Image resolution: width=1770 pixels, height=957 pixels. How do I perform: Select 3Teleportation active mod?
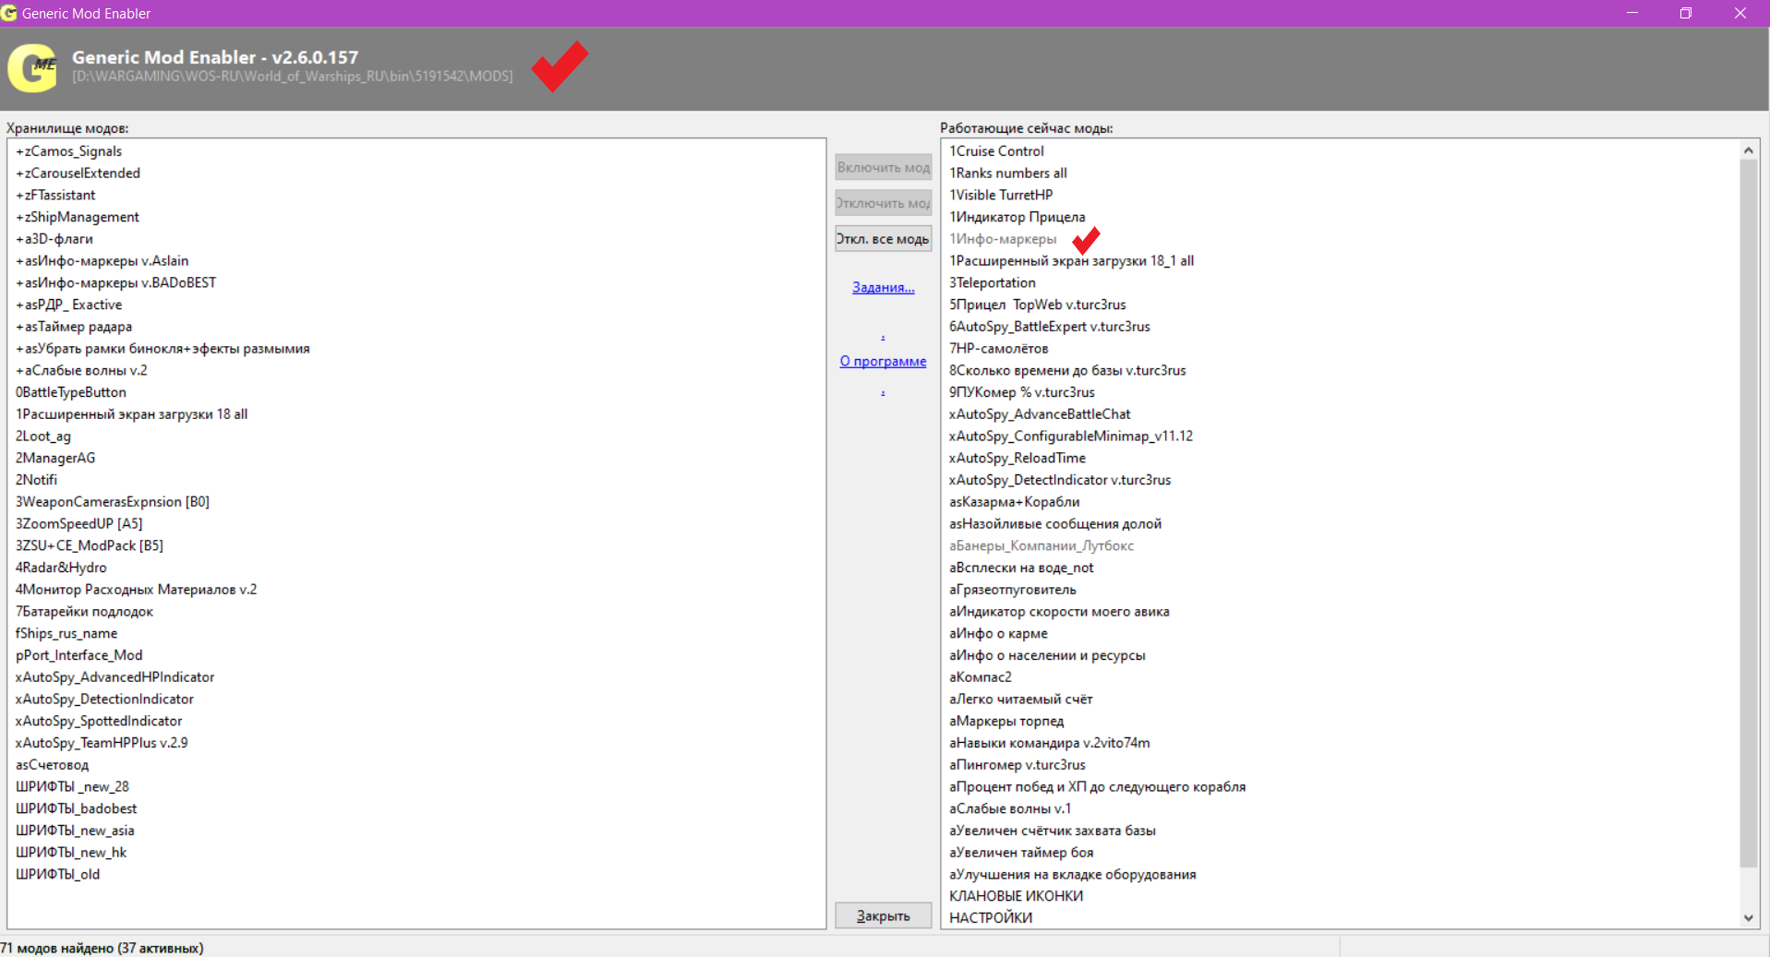[x=992, y=282]
